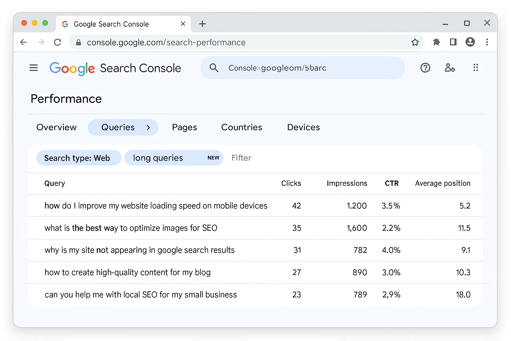This screenshot has width=511, height=341.
Task: Expand the Queries chevron arrow
Action: (x=148, y=127)
